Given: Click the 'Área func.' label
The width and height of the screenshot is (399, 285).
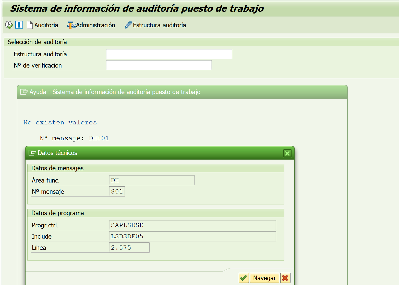Looking at the screenshot, I should (x=46, y=180).
